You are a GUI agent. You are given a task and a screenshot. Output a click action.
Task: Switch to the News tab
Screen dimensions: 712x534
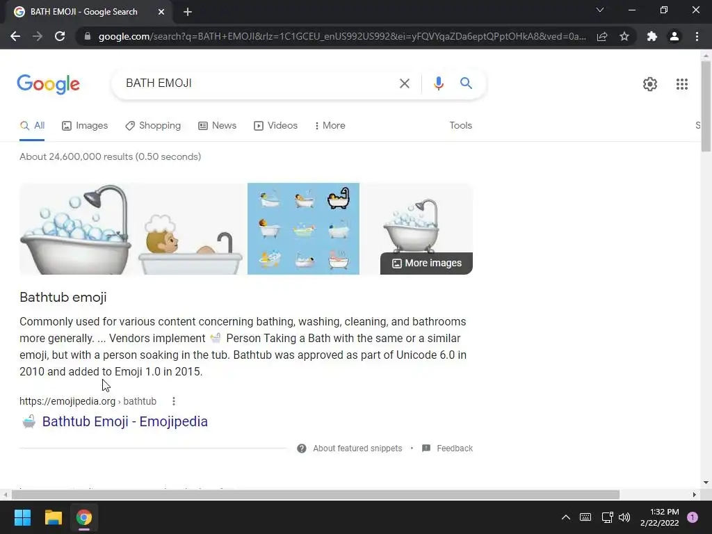(218, 126)
